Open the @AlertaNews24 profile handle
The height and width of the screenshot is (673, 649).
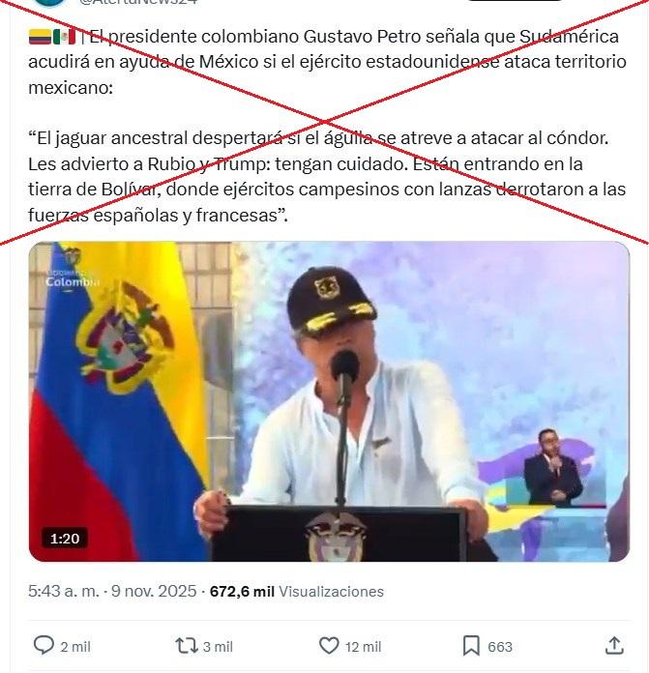(137, 2)
